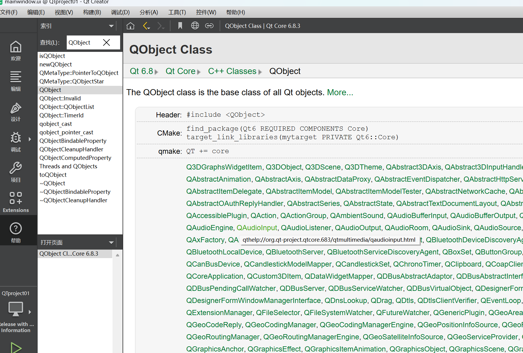Select the highlighted QObject index entry
Image resolution: width=523 pixels, height=353 pixels.
tap(80, 90)
